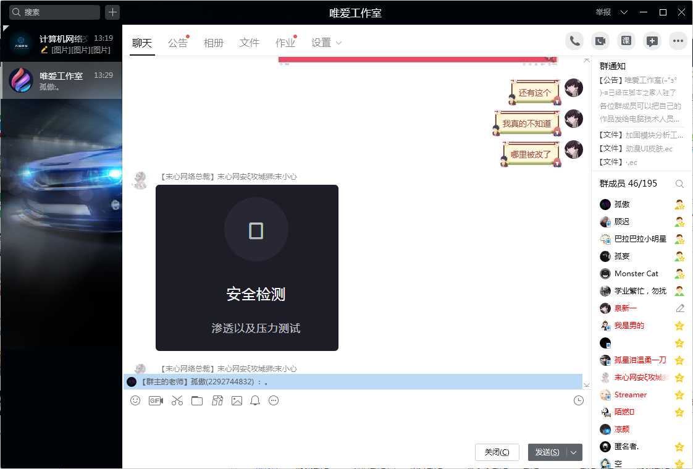Select member 学业繁忙，勿扰
The width and height of the screenshot is (693, 469).
click(642, 291)
